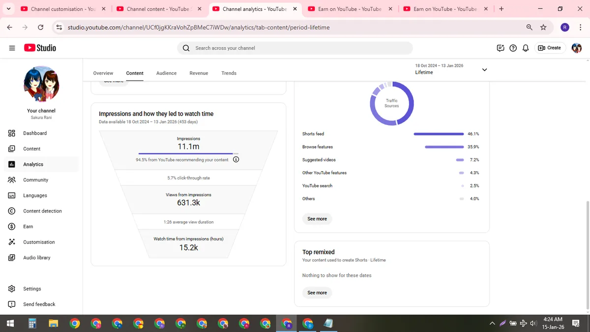The height and width of the screenshot is (332, 590).
Task: Reload the page
Action: tap(40, 28)
